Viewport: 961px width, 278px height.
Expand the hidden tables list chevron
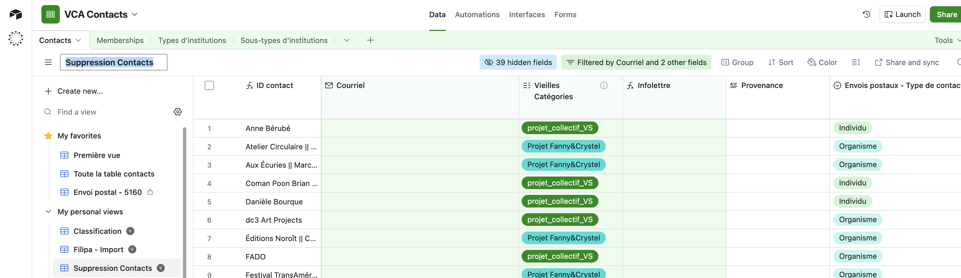[346, 40]
